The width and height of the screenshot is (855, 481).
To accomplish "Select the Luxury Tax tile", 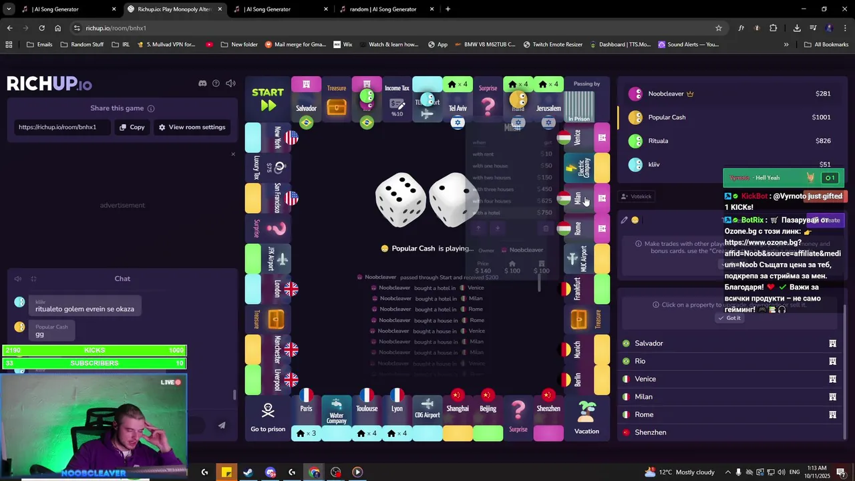I will coord(268,168).
